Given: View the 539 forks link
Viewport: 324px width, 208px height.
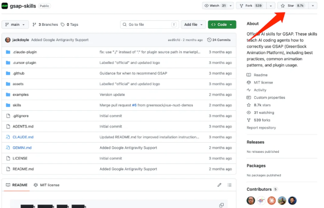Looking at the screenshot, I should tap(262, 120).
